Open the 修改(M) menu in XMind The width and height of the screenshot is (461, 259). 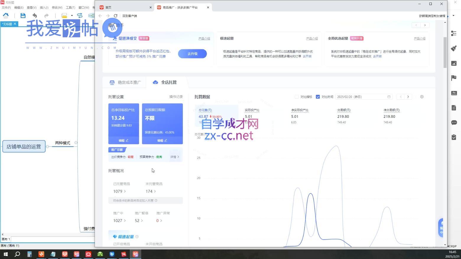coord(57,8)
